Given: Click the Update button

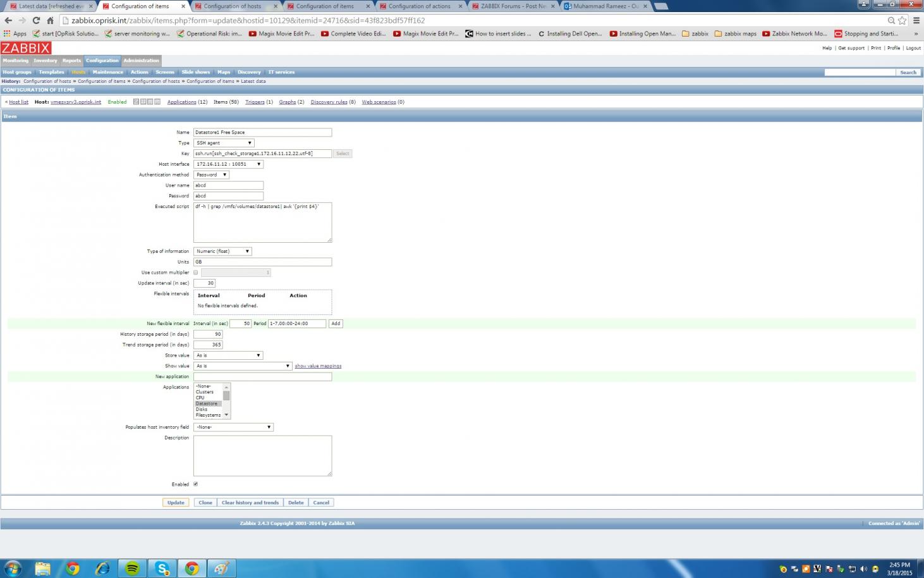Looking at the screenshot, I should click(x=176, y=503).
